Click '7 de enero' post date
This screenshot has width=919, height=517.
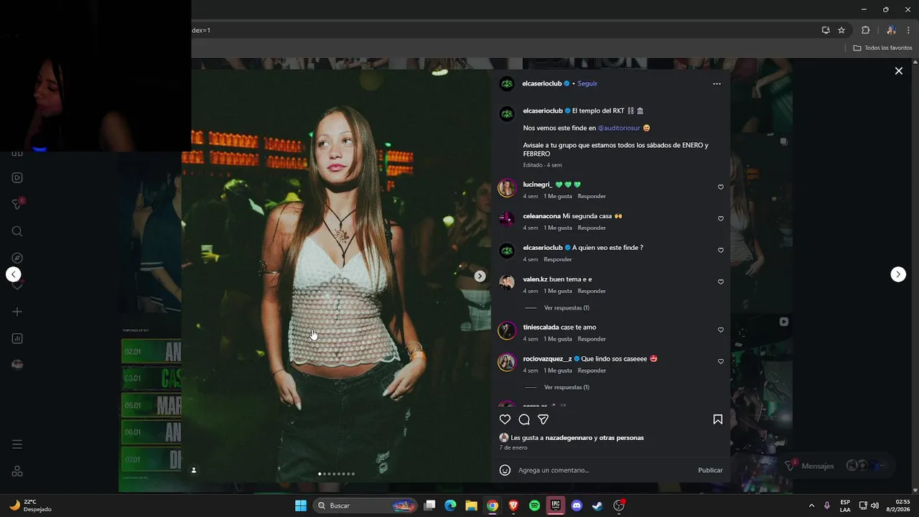(x=513, y=447)
